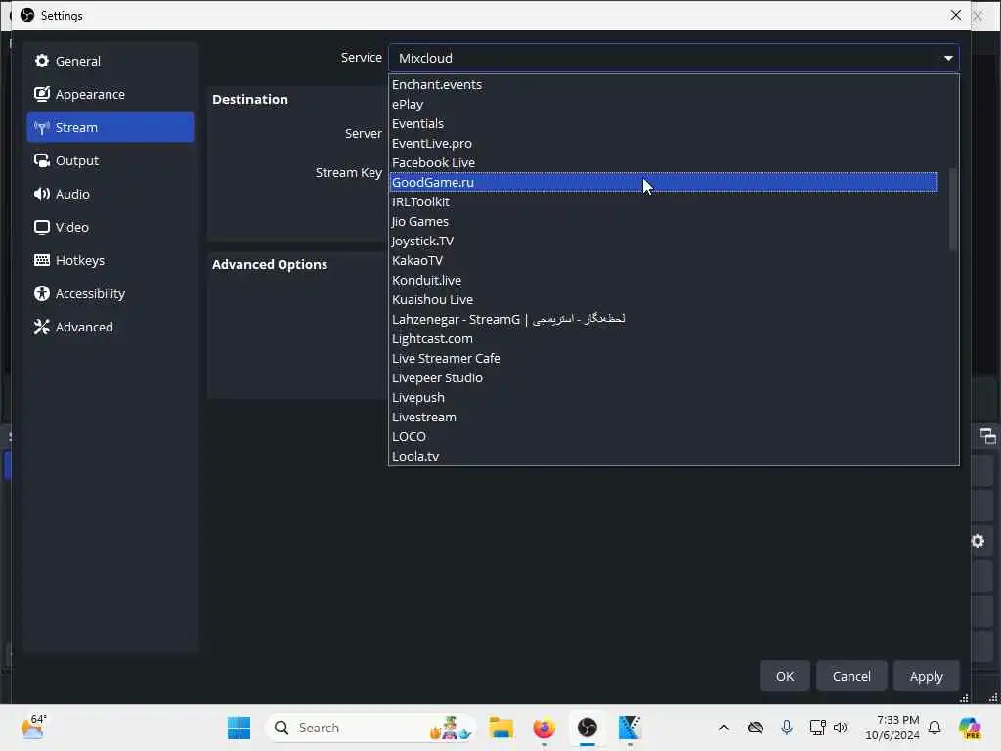1001x751 pixels.
Task: Switch to the Audio settings tab
Action: point(110,195)
